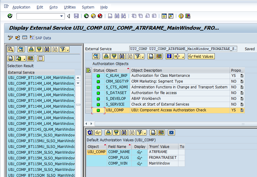Click the green status square for UIU_COMP

click(98, 110)
